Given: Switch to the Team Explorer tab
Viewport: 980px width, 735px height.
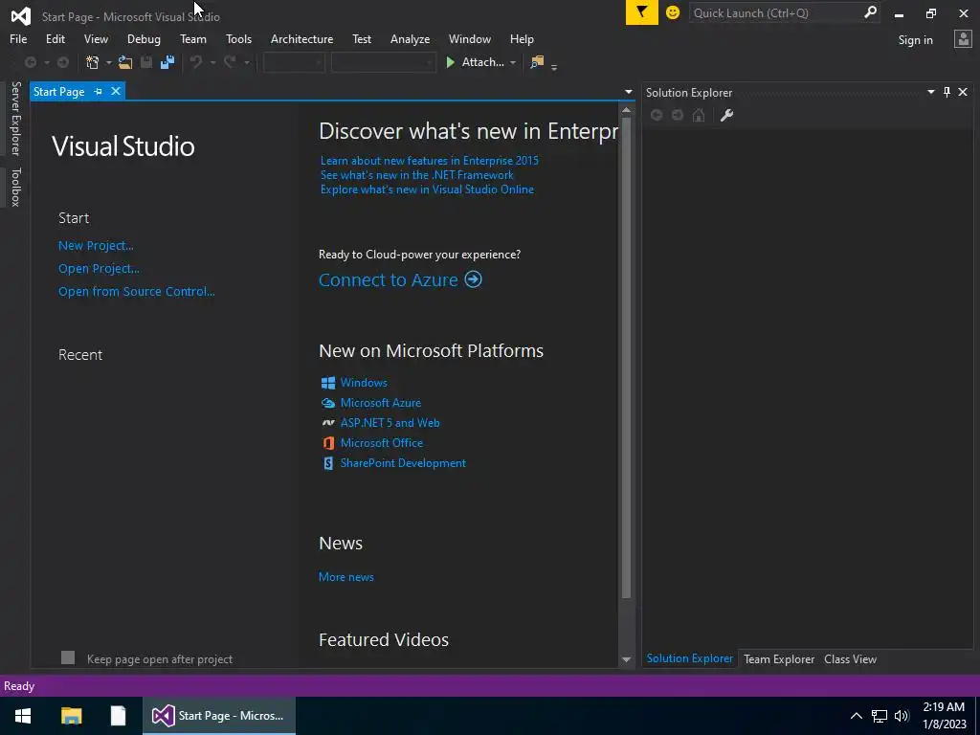Looking at the screenshot, I should [x=779, y=658].
